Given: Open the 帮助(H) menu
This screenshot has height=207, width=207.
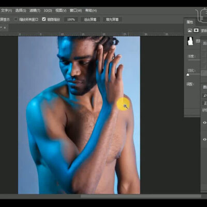Looking at the screenshot, I should (x=91, y=10).
